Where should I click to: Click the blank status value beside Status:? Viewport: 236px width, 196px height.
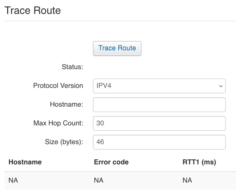click(133, 67)
